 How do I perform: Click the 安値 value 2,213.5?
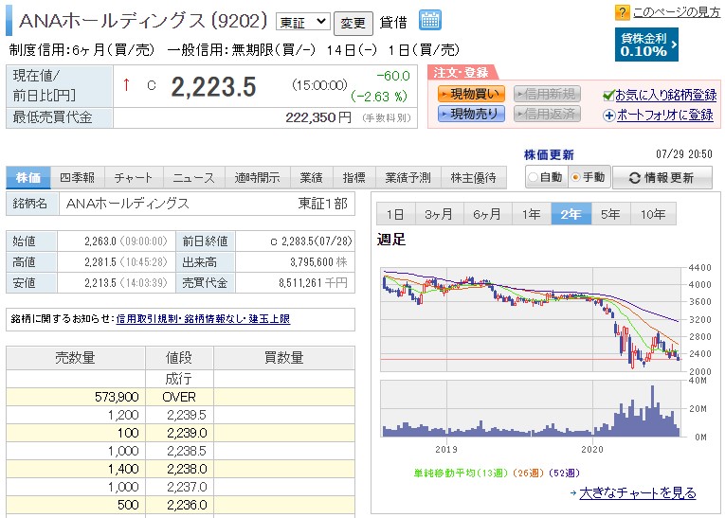[100, 283]
